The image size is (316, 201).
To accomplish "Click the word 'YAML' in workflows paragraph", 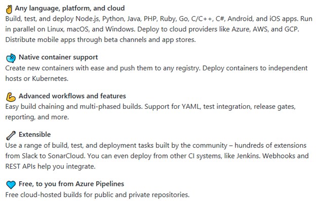I will [191, 106].
